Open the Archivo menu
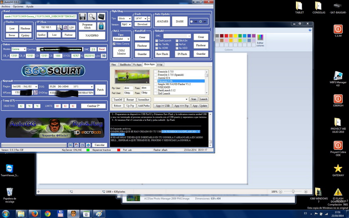This screenshot has width=349, height=218. 6,7
